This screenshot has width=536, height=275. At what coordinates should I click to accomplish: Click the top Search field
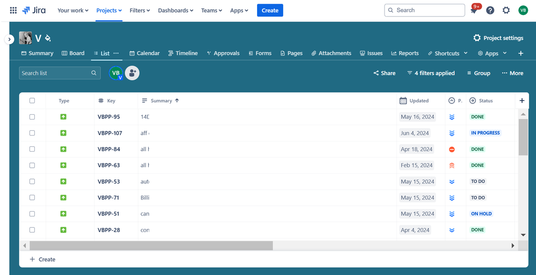pyautogui.click(x=424, y=10)
